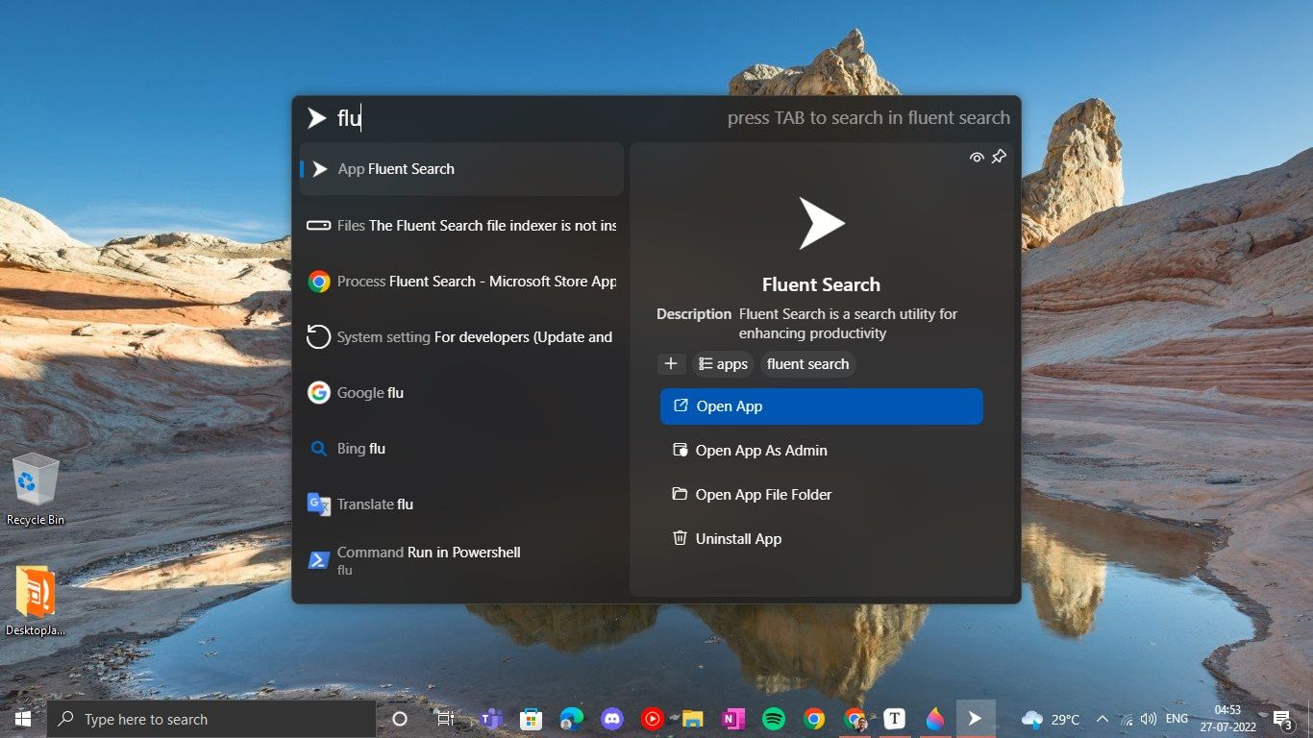Open Microsoft Store from the taskbar
Viewport: 1313px width, 738px height.
pyautogui.click(x=531, y=719)
